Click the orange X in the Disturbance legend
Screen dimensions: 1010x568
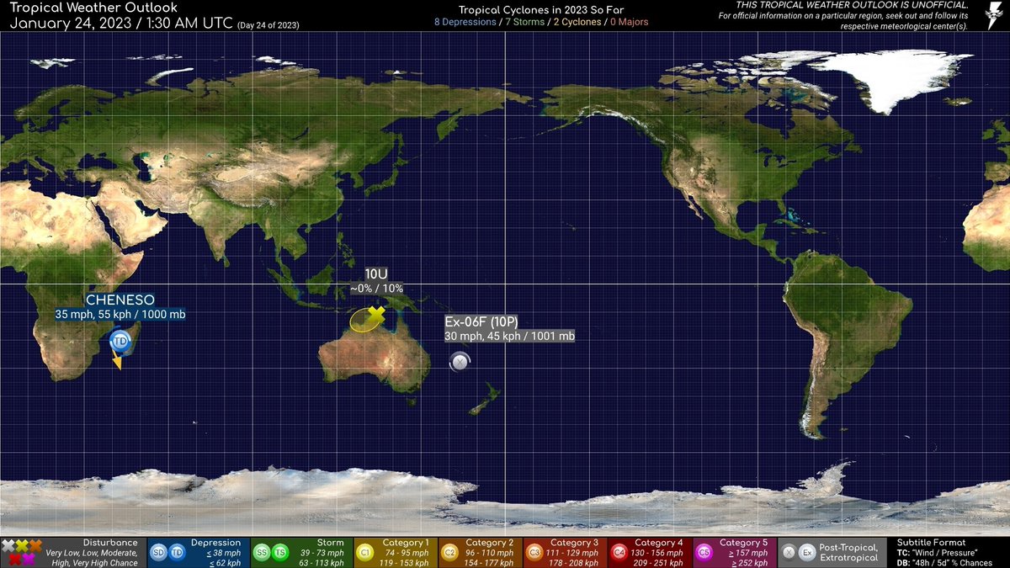tap(35, 545)
